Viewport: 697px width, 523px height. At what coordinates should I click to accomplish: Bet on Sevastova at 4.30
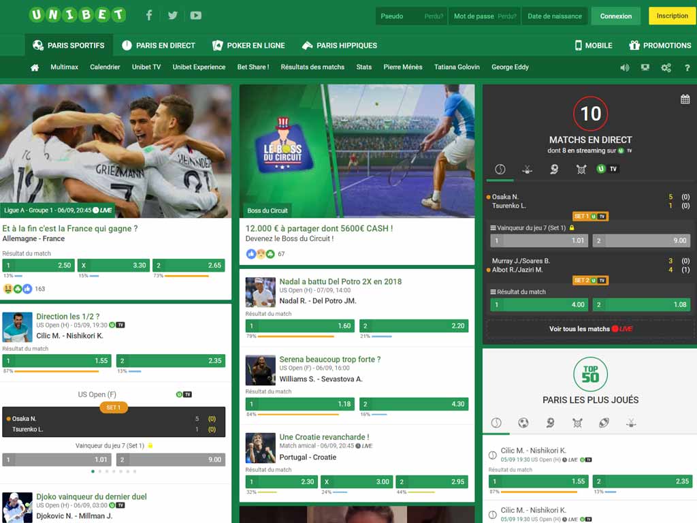click(414, 405)
